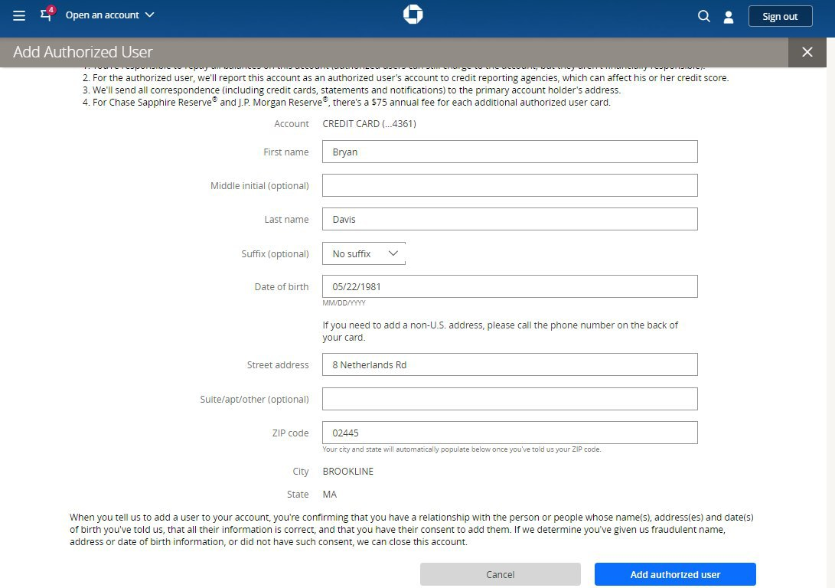The image size is (835, 588).
Task: Click the Sign out button
Action: click(x=780, y=16)
